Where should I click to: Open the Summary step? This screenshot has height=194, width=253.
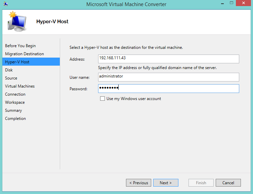tap(13, 110)
